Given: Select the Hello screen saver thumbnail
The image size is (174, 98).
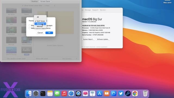Looking at the screenshot, I should [x=27, y=50].
